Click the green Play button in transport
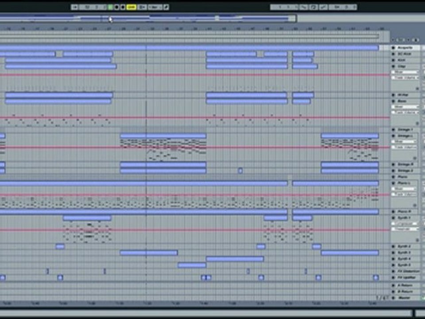This screenshot has height=319, width=425. 110,7
